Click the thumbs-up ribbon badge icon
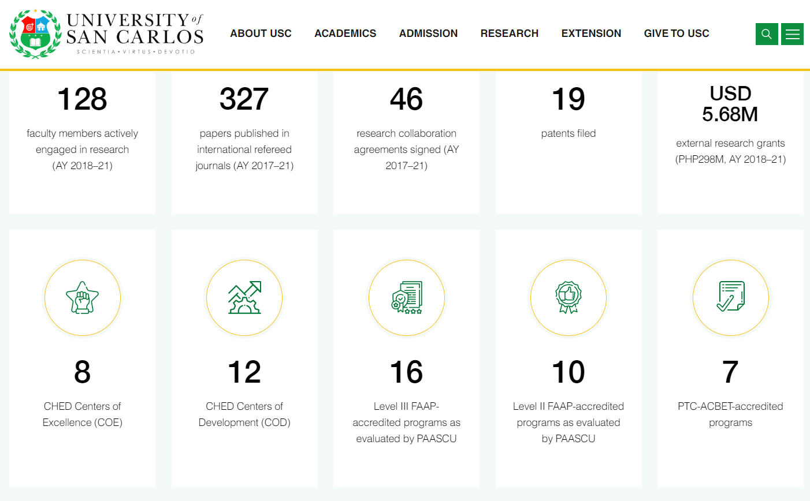The height and width of the screenshot is (501, 810). 569,298
